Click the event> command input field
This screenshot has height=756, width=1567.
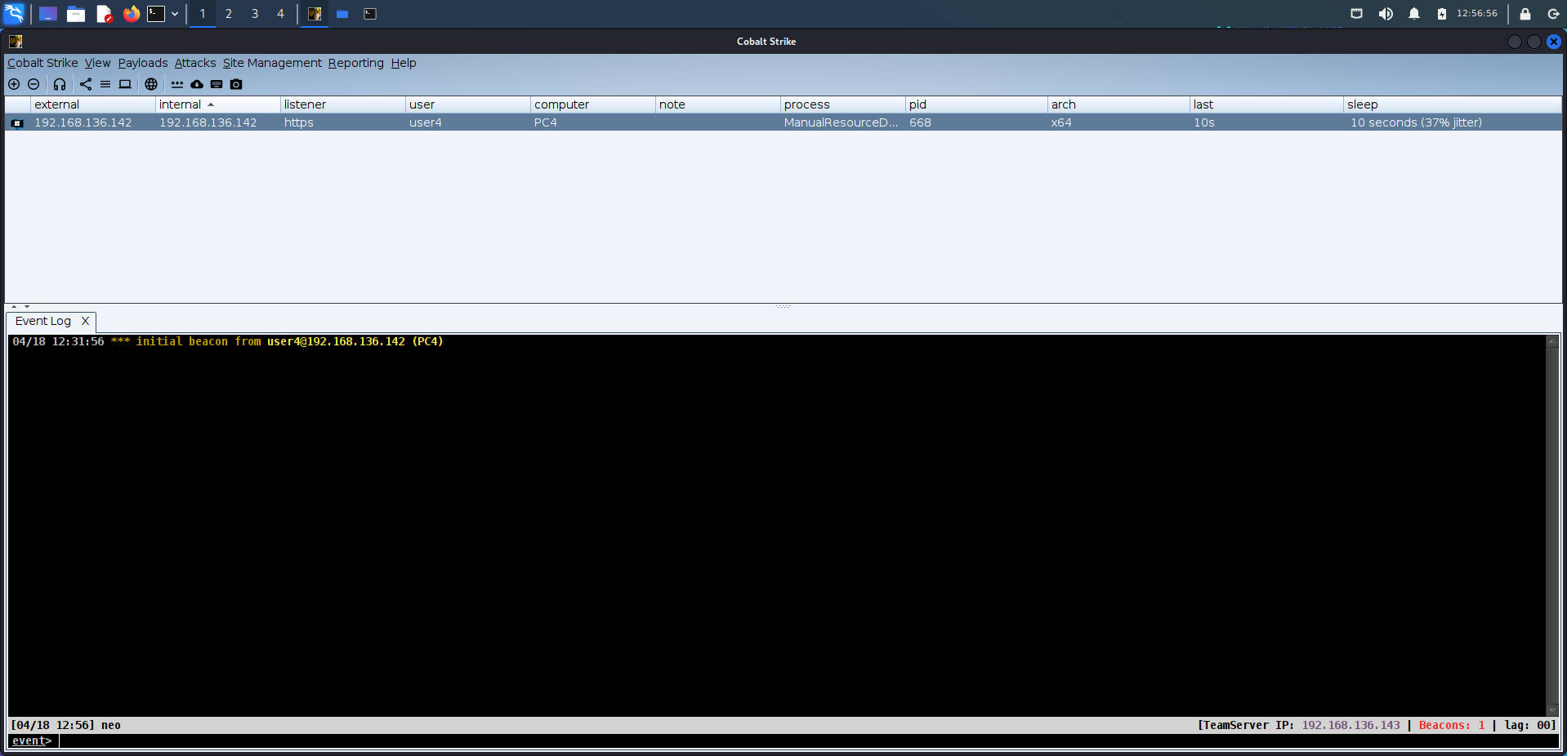pyautogui.click(x=809, y=741)
